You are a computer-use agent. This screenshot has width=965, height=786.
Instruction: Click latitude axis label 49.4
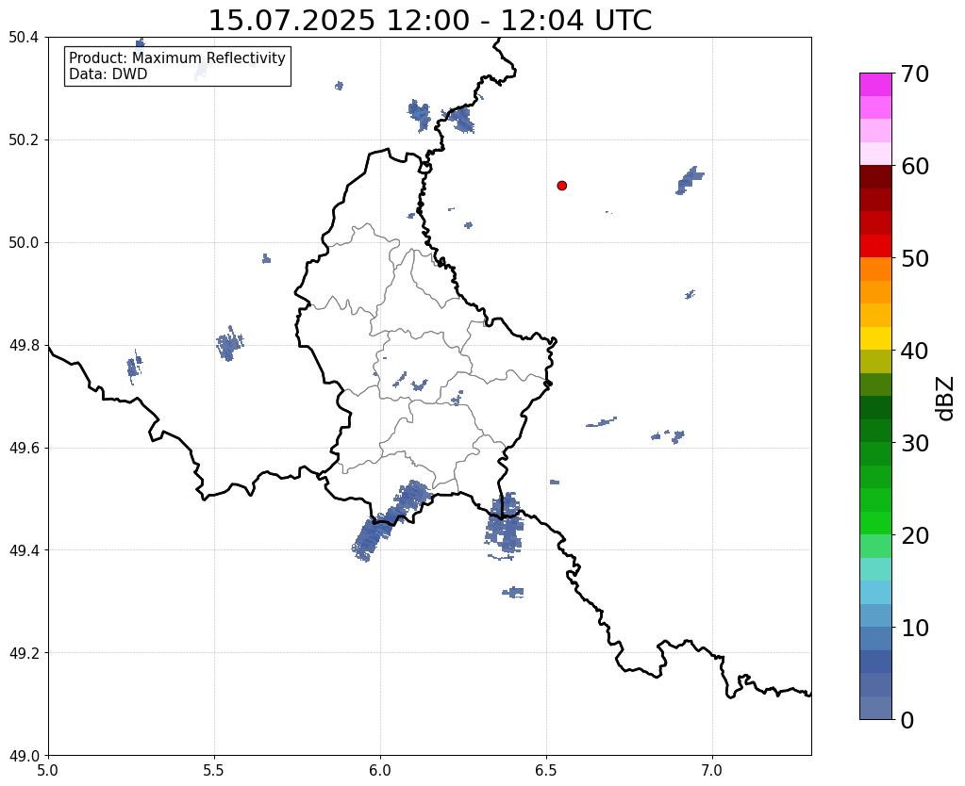(x=24, y=549)
